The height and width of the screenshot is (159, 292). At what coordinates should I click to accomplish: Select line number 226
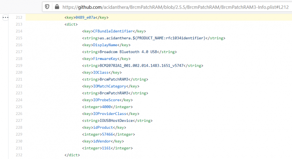pyautogui.click(x=19, y=114)
